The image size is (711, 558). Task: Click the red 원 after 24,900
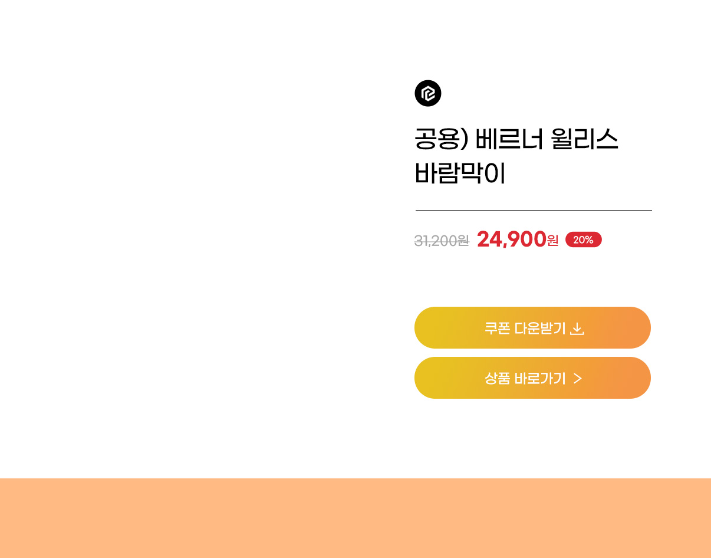coord(552,241)
